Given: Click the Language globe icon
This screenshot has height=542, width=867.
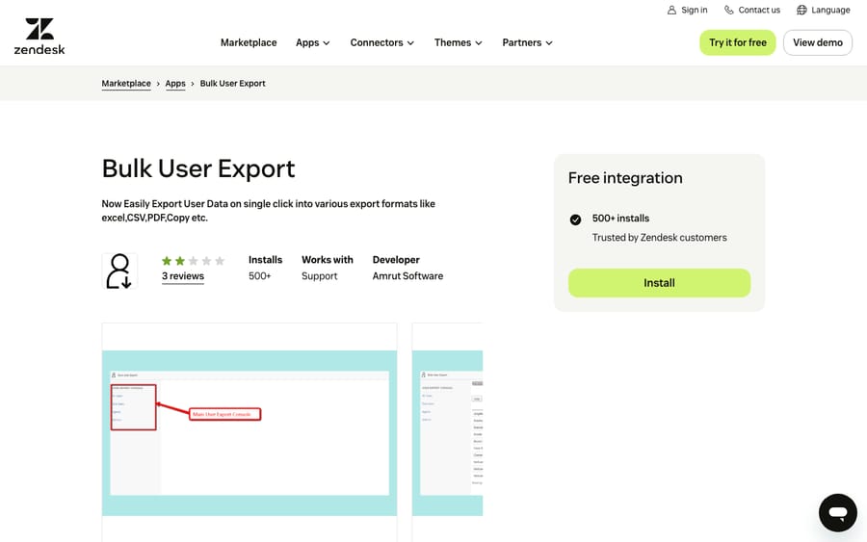Looking at the screenshot, I should tap(801, 10).
